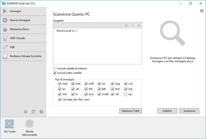Toggle the iscsi checkbox
Screen dimensions: 206x139
point(86,94)
